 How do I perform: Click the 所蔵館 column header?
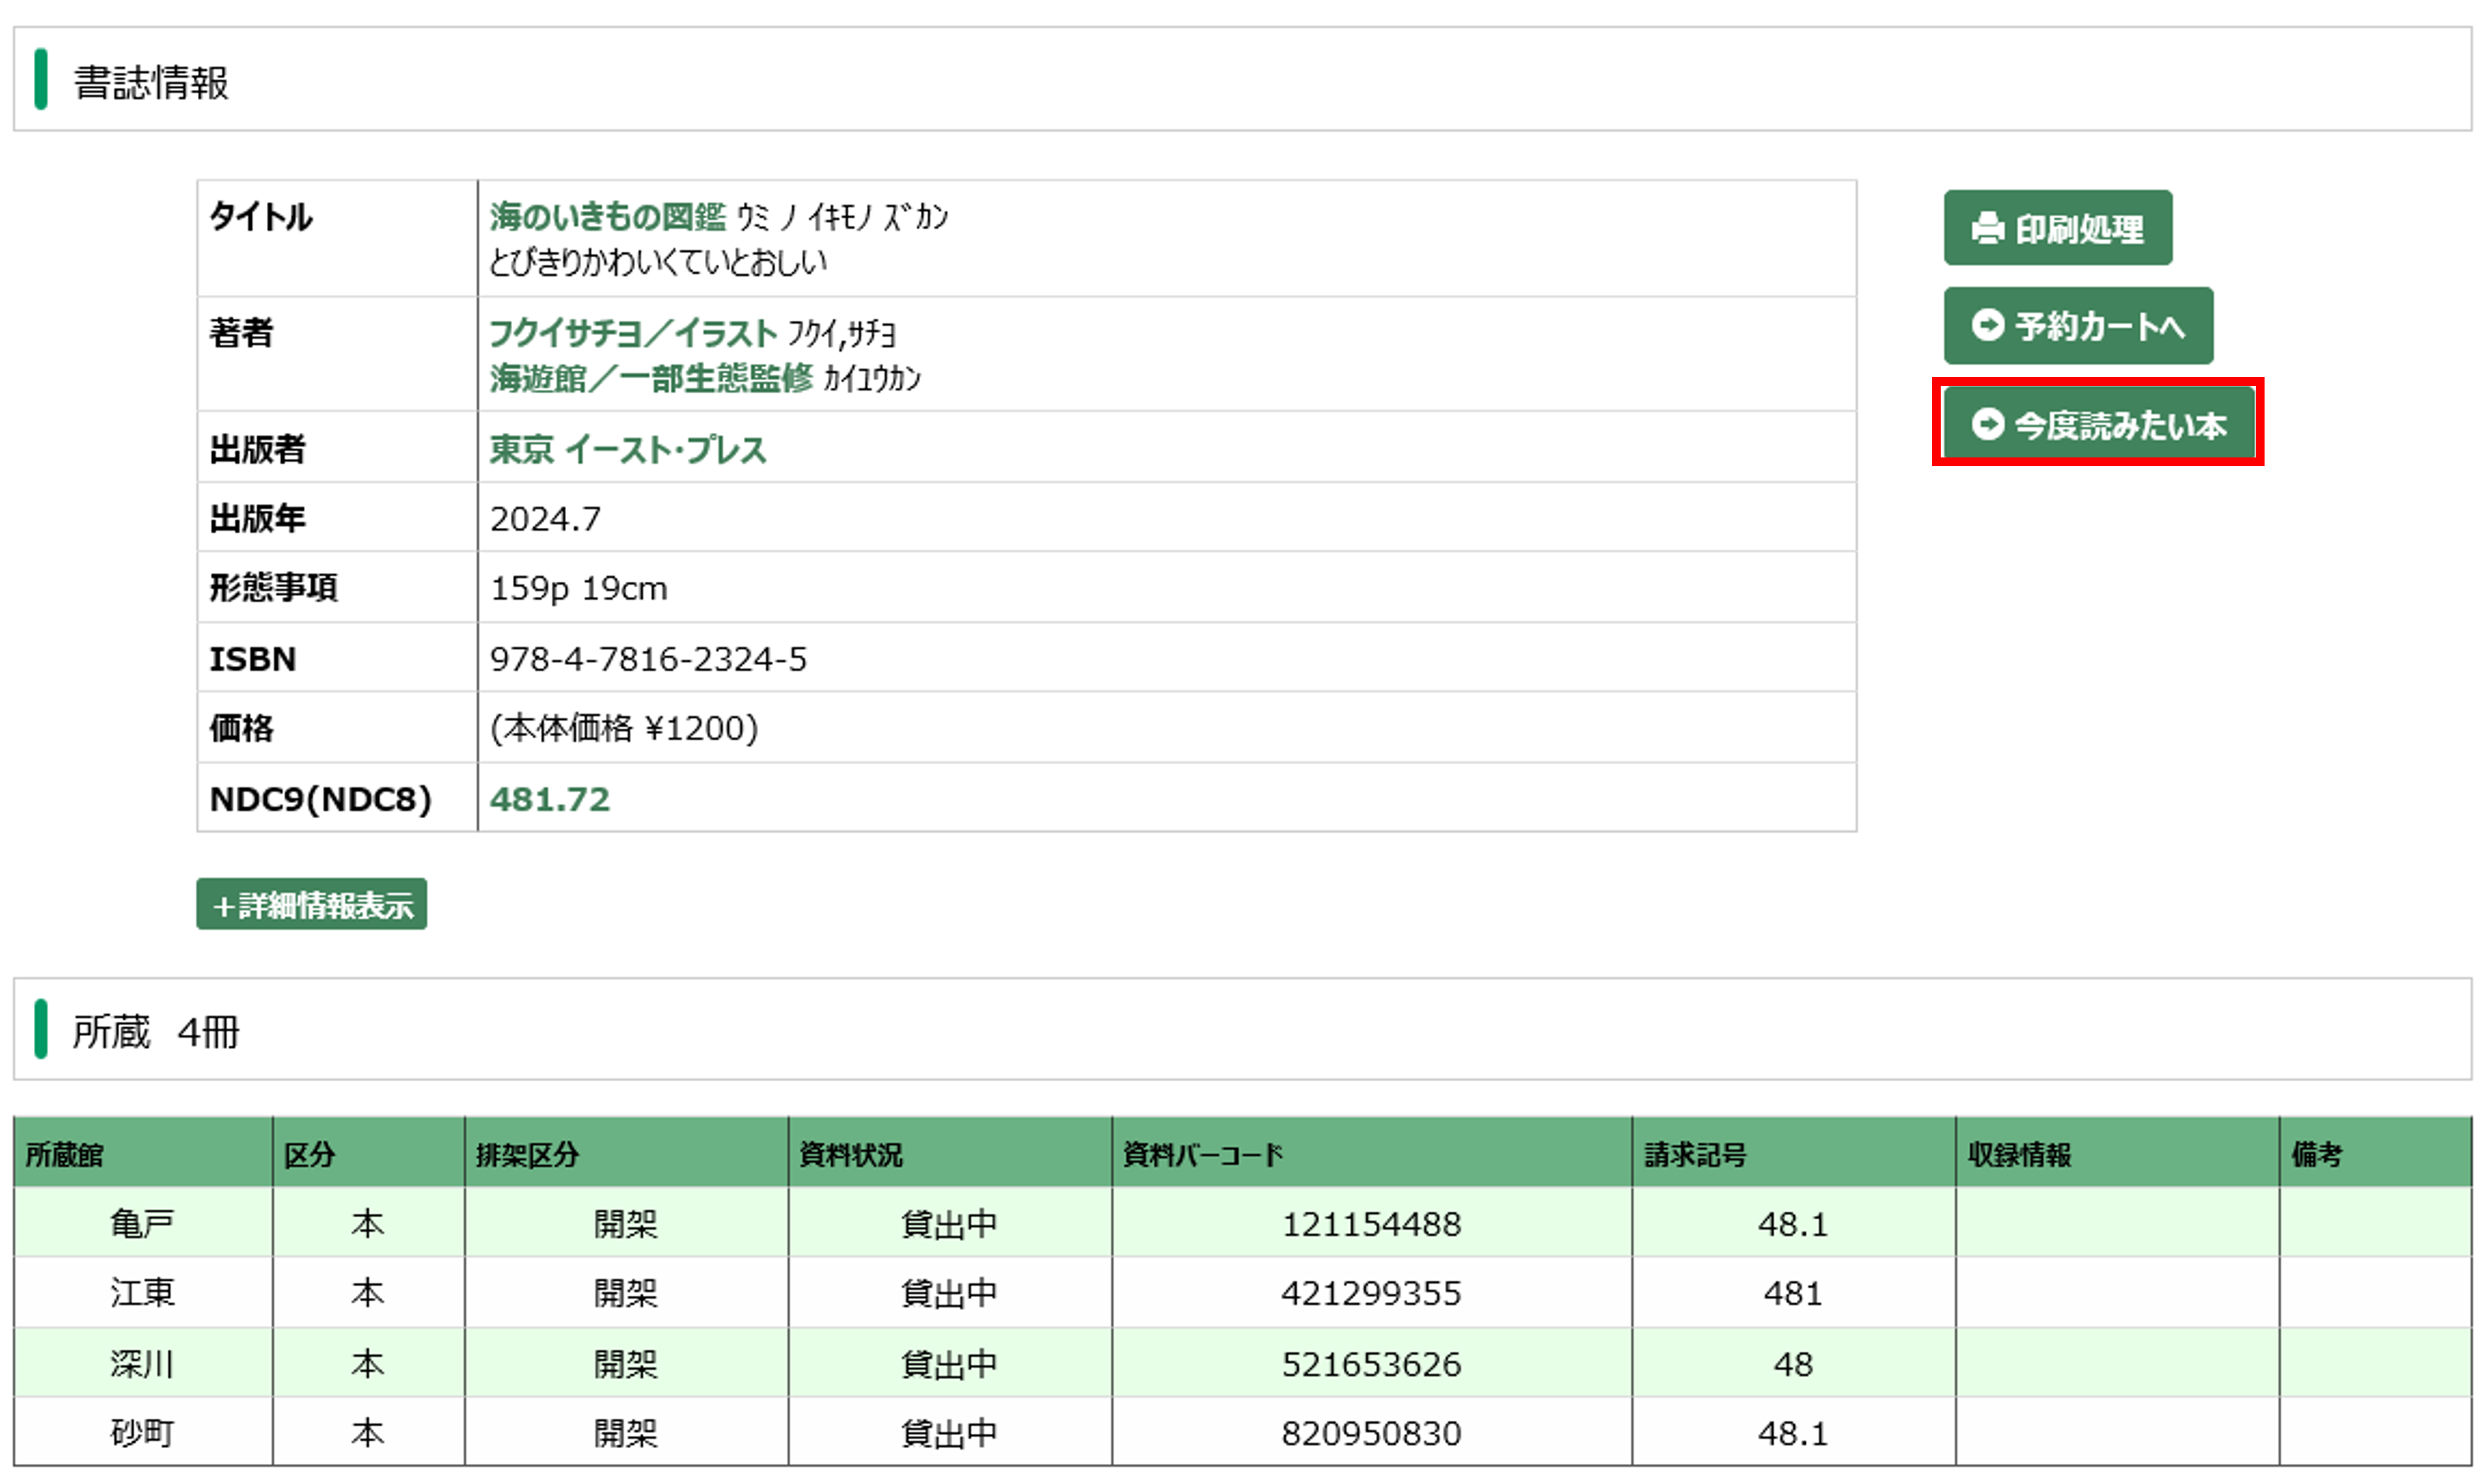tap(64, 1154)
